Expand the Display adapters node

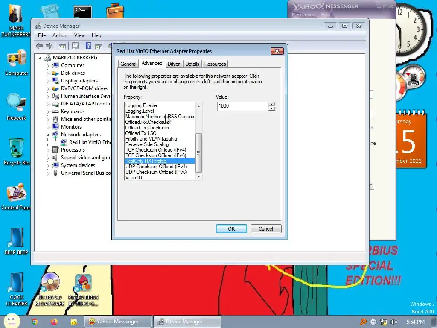pos(48,81)
